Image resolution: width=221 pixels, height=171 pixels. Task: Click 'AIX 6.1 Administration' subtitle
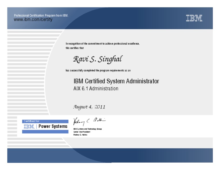pos(96,89)
